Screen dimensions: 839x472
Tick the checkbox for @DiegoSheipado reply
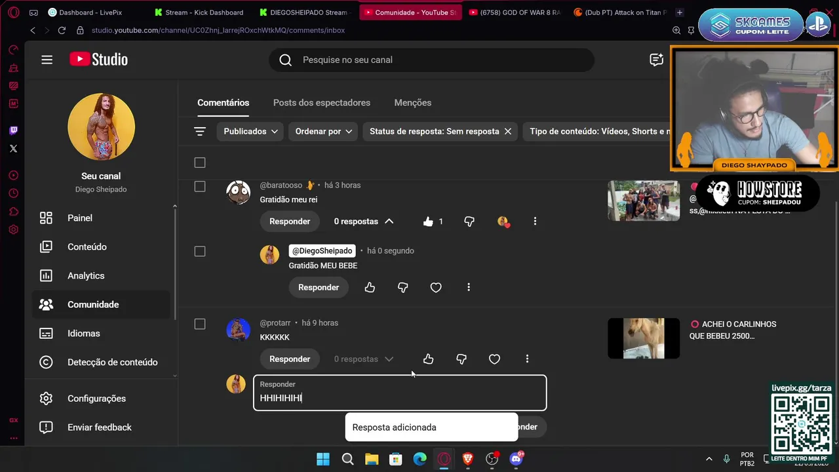pos(200,252)
